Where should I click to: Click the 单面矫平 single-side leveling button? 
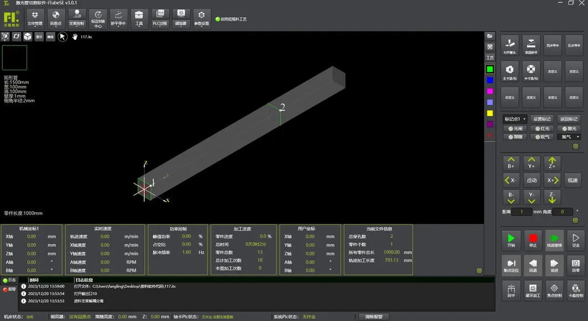click(531, 45)
